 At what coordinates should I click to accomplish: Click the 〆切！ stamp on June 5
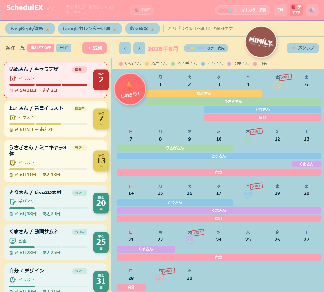[286, 77]
